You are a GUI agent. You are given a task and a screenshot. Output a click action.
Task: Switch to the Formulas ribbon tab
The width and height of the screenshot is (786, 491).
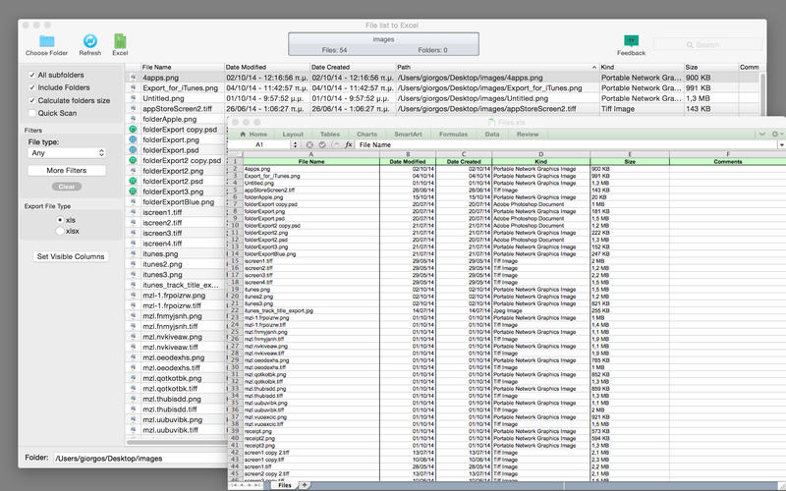pos(453,133)
